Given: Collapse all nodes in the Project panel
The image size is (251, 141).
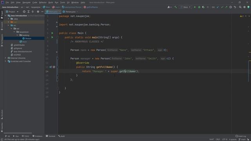Looking at the screenshot, I should click(x=33, y=12).
